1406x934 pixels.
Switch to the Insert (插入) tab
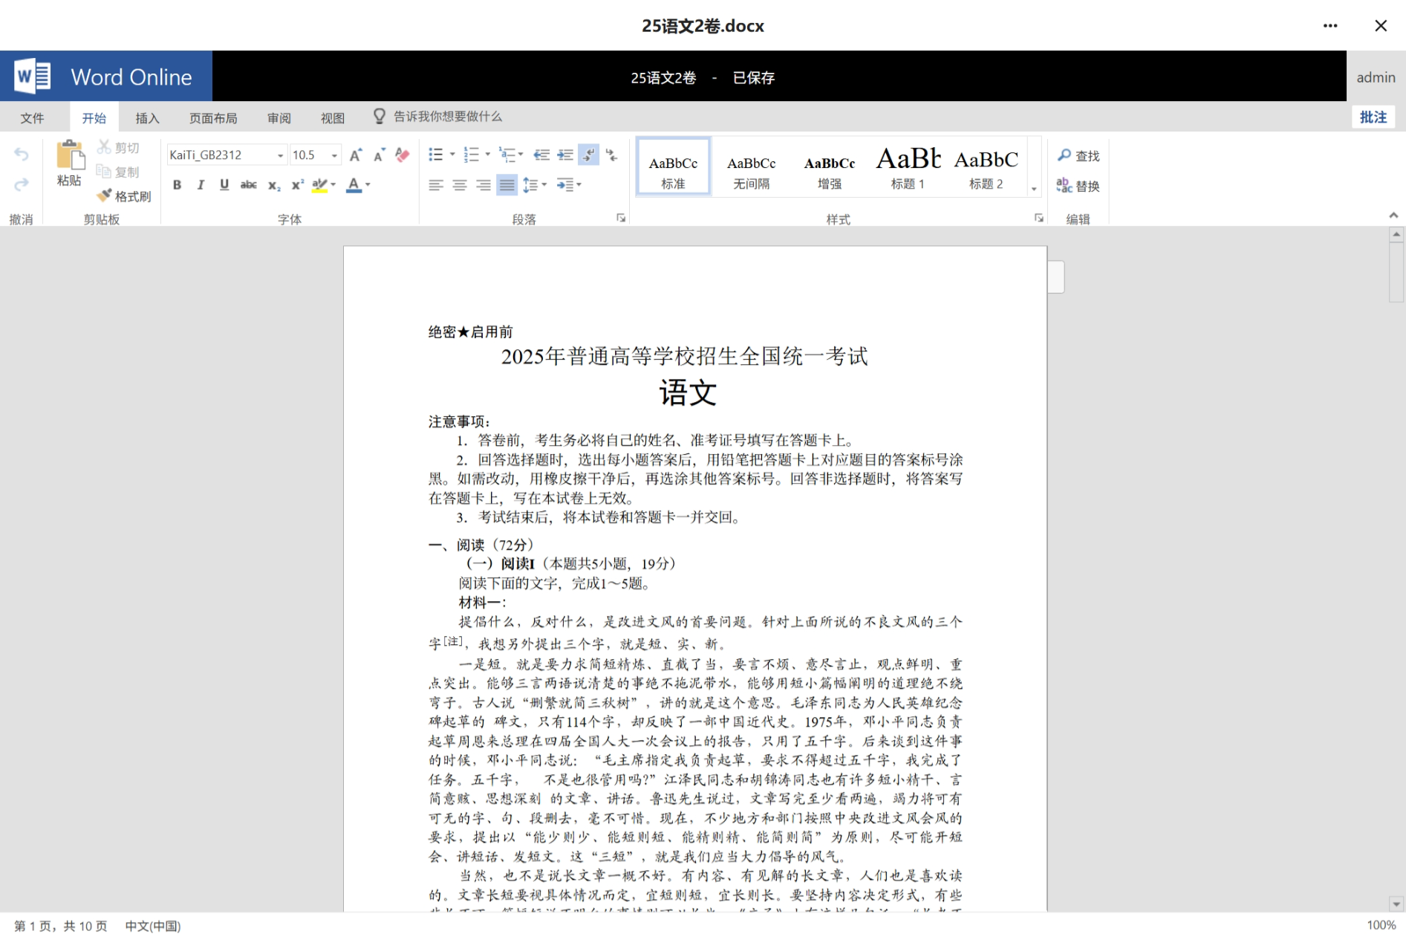tap(147, 118)
